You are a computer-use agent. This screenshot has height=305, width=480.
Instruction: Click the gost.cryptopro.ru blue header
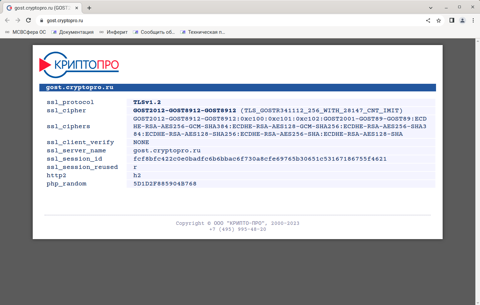point(237,87)
